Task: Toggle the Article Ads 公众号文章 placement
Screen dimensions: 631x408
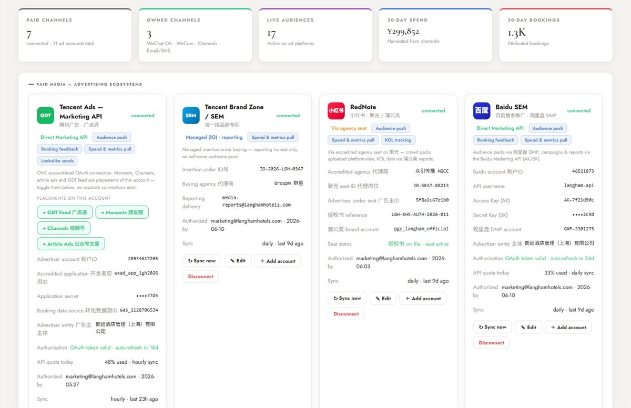Action: [x=71, y=244]
